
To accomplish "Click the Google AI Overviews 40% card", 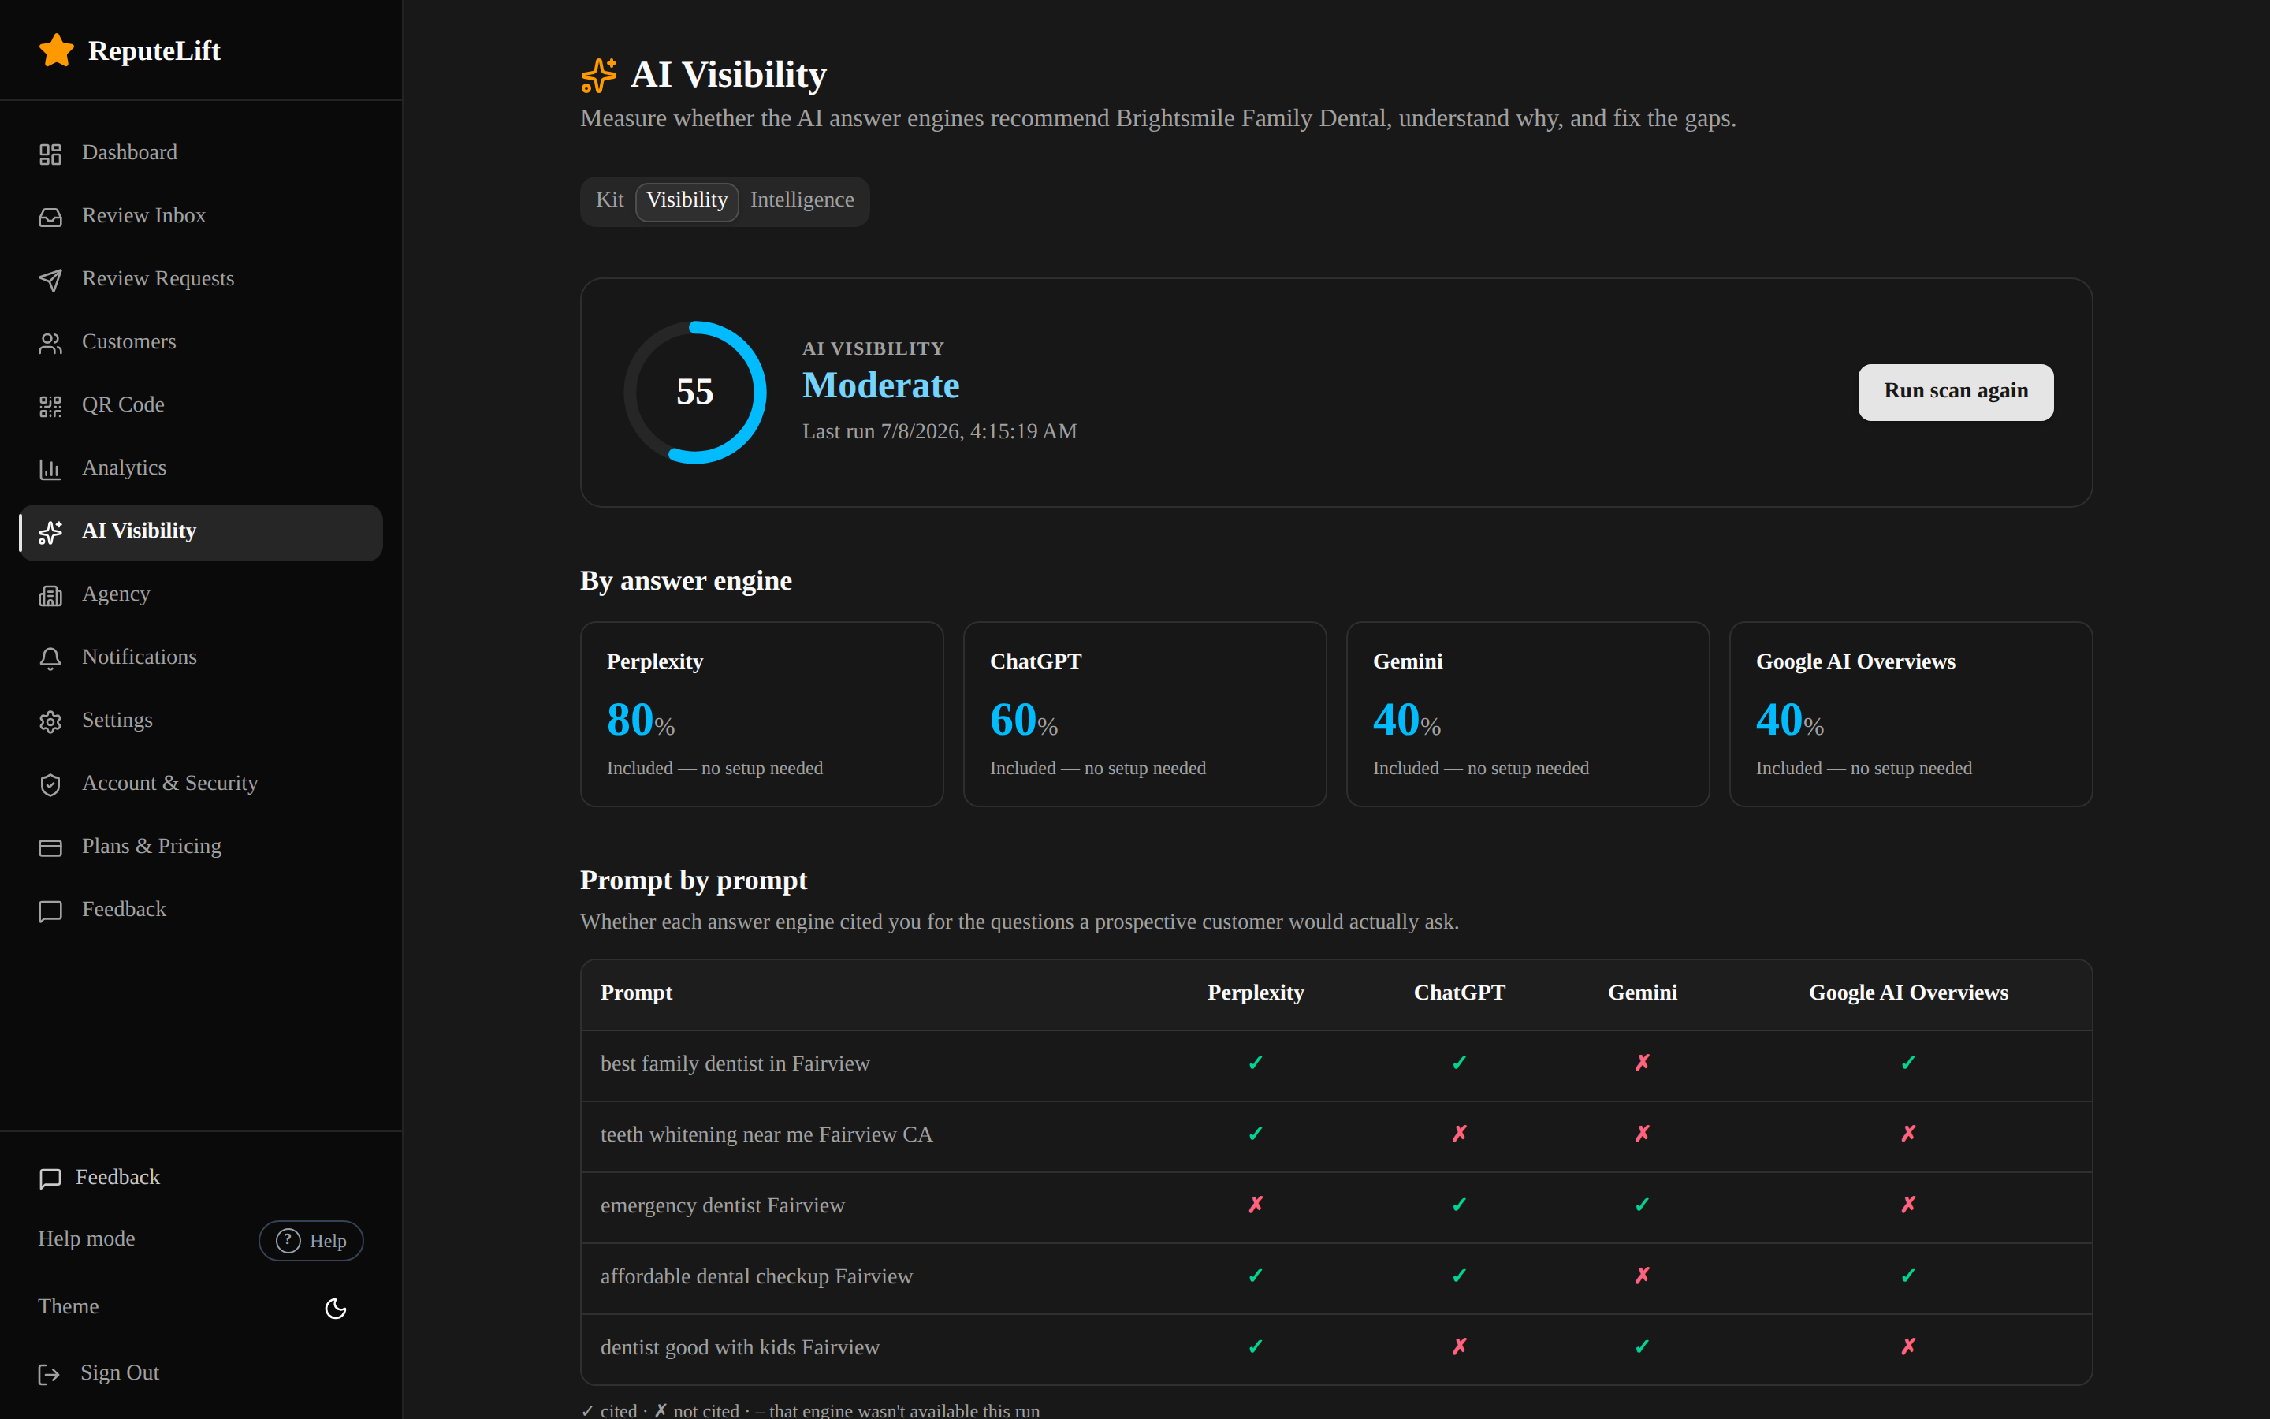I will (1911, 713).
